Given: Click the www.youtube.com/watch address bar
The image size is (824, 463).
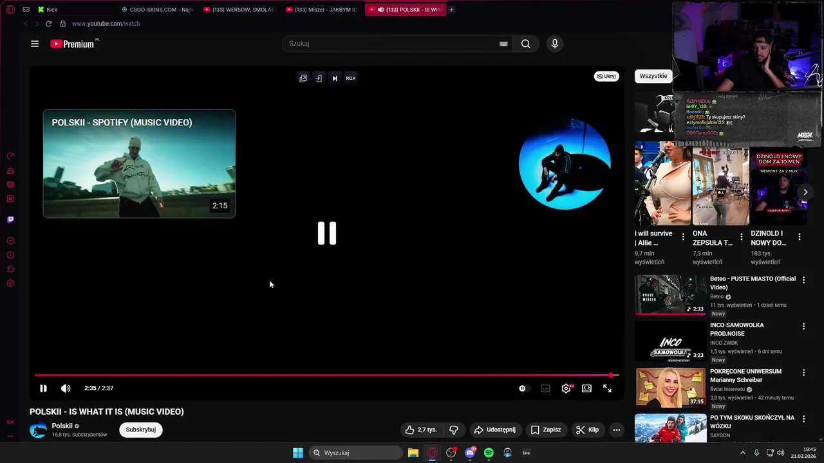Looking at the screenshot, I should [106, 24].
